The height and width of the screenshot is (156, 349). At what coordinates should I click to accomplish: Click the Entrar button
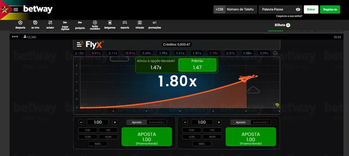311,9
